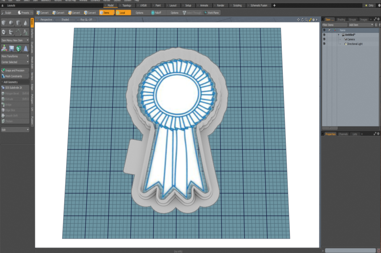Click the viewport zoom magnifier icon
The width and height of the screenshot is (381, 253).
(x=306, y=20)
